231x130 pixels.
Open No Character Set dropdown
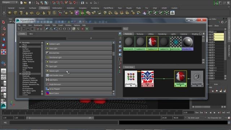(x=214, y=118)
